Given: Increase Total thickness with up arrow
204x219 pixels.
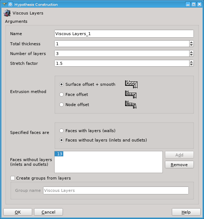Looking at the screenshot, I should click(191, 42).
